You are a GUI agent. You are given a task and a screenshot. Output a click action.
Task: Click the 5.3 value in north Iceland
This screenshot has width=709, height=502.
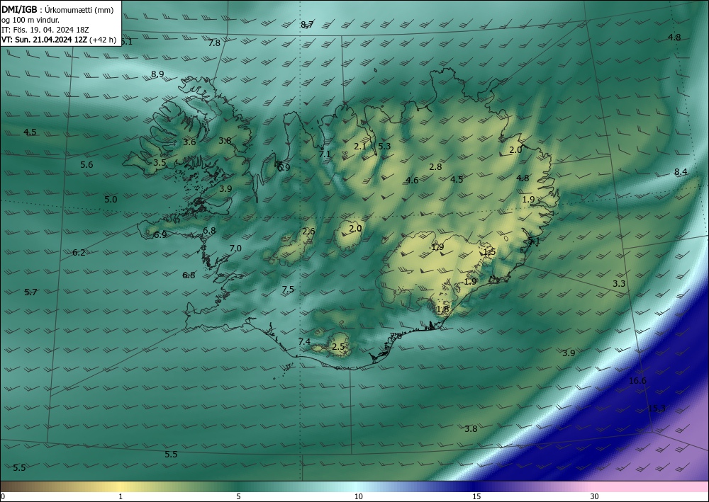pyautogui.click(x=384, y=147)
